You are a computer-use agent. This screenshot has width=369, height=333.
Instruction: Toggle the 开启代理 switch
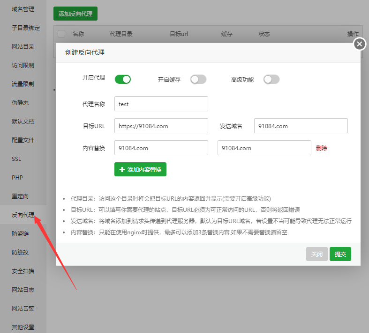tap(122, 80)
